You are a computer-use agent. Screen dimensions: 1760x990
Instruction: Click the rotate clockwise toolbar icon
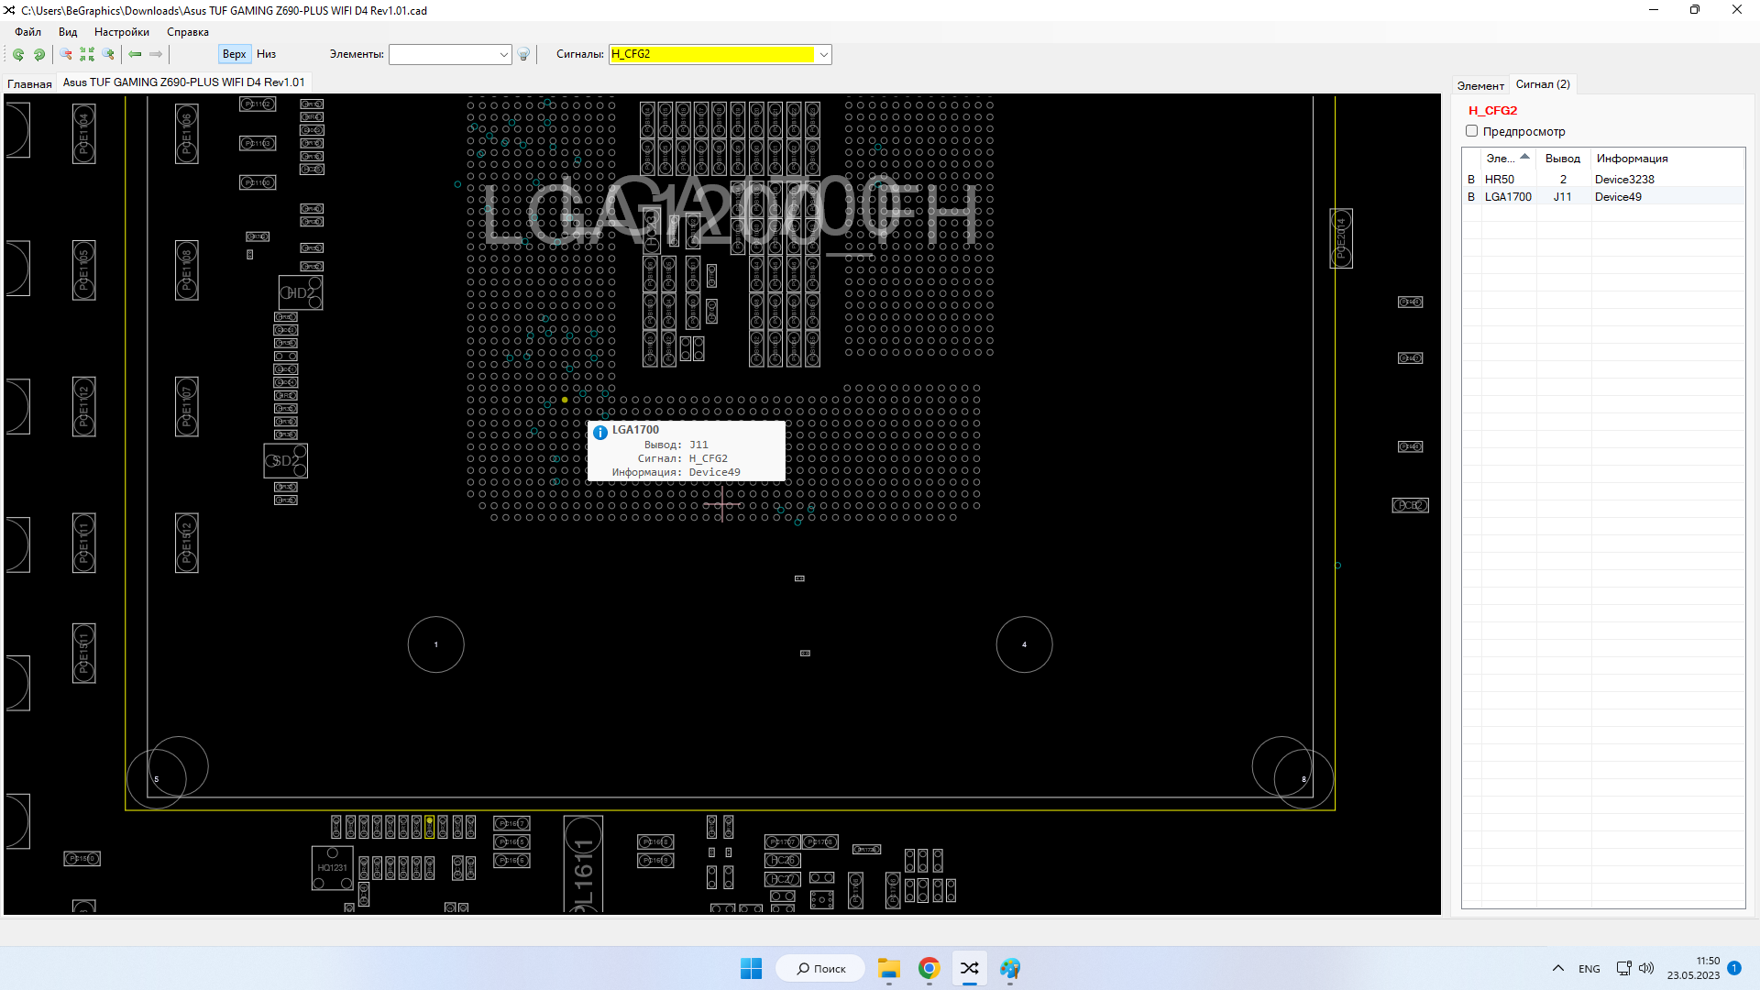[x=39, y=55]
